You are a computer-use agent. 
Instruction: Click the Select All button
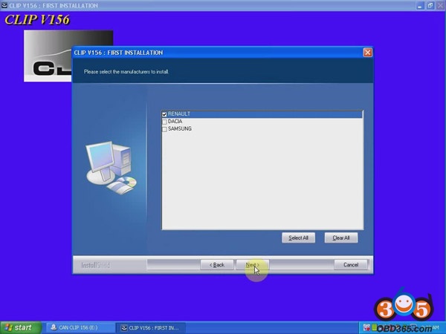coord(298,238)
